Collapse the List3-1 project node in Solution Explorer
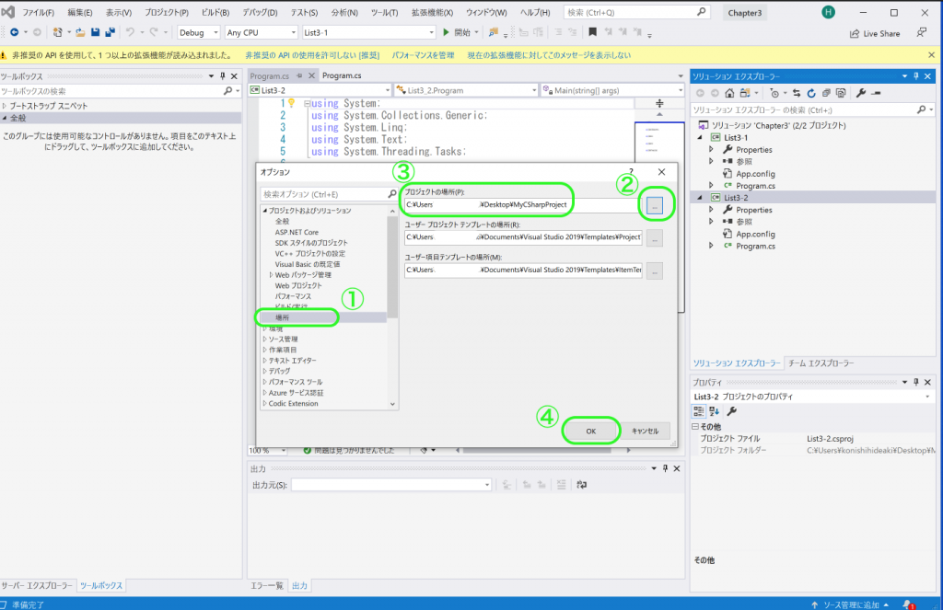 (x=700, y=138)
